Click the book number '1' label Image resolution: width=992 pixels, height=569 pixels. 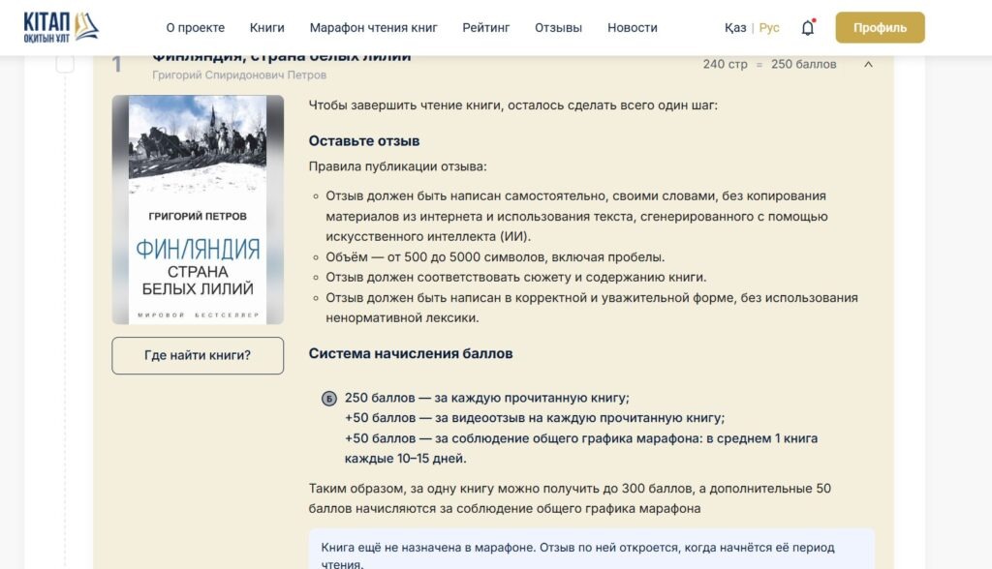pos(116,65)
